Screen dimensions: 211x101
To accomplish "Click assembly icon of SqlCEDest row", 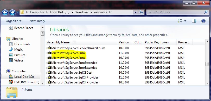I will (x=49, y=72).
